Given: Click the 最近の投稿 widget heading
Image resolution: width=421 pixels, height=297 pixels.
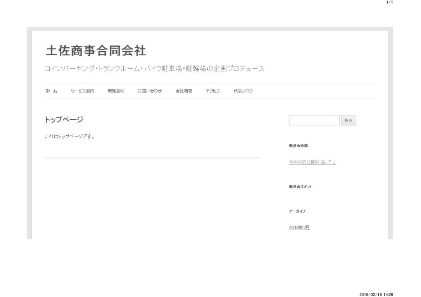Looking at the screenshot, I should 298,146.
